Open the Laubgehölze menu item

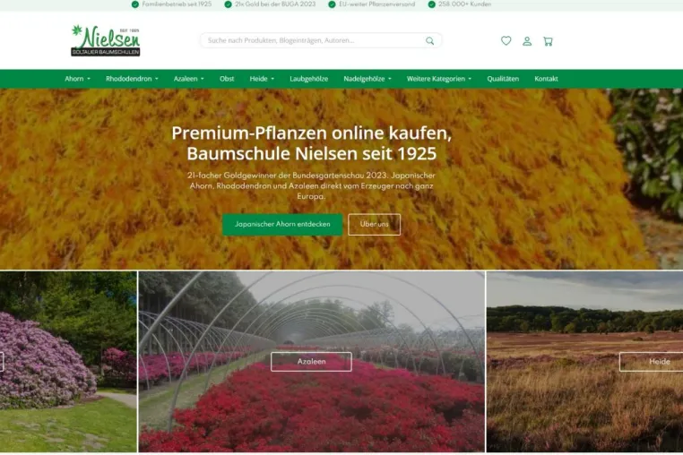click(x=309, y=79)
